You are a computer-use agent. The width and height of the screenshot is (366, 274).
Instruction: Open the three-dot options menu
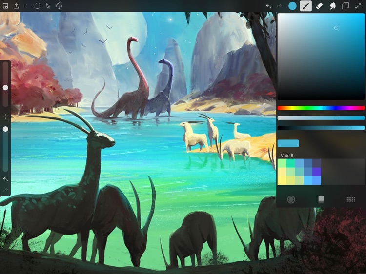[27, 6]
